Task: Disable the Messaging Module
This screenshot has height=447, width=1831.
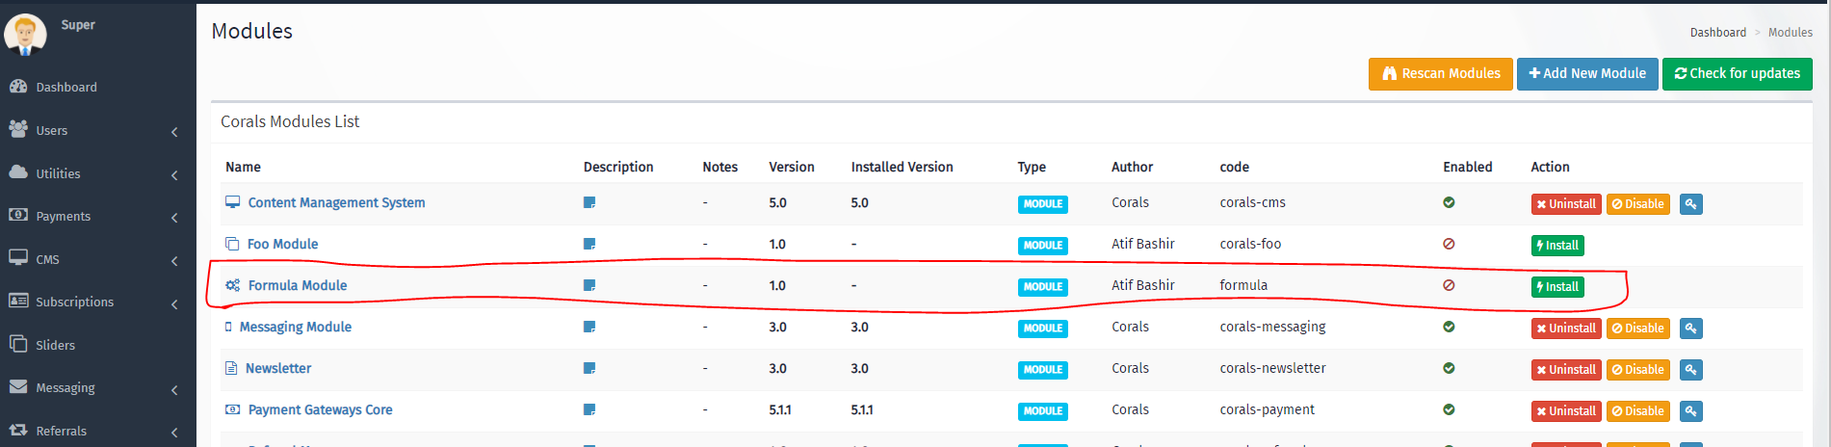Action: tap(1637, 329)
